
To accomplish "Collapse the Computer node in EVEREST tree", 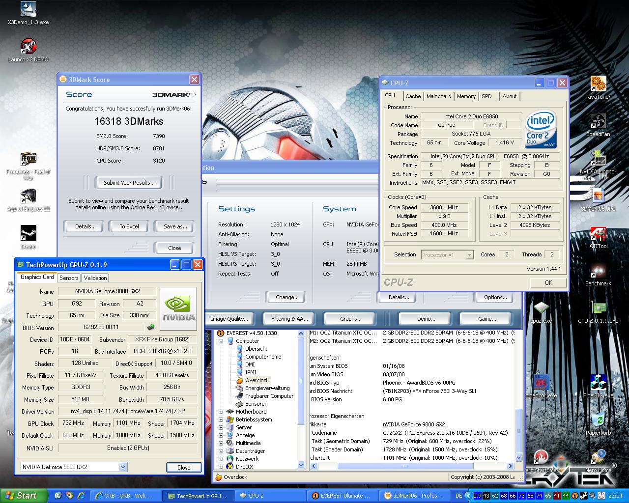I will coord(221,341).
